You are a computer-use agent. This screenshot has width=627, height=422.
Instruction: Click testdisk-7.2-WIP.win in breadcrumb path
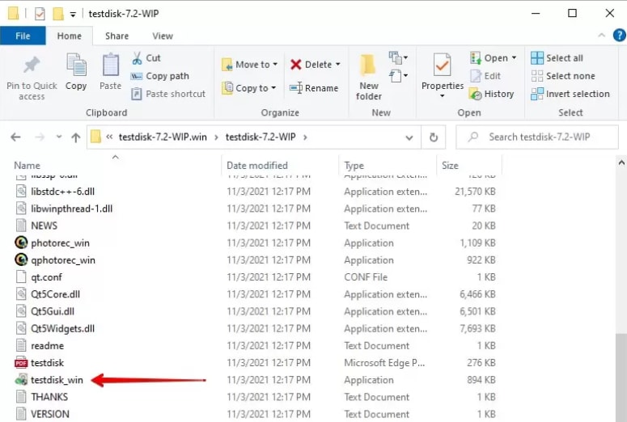163,137
